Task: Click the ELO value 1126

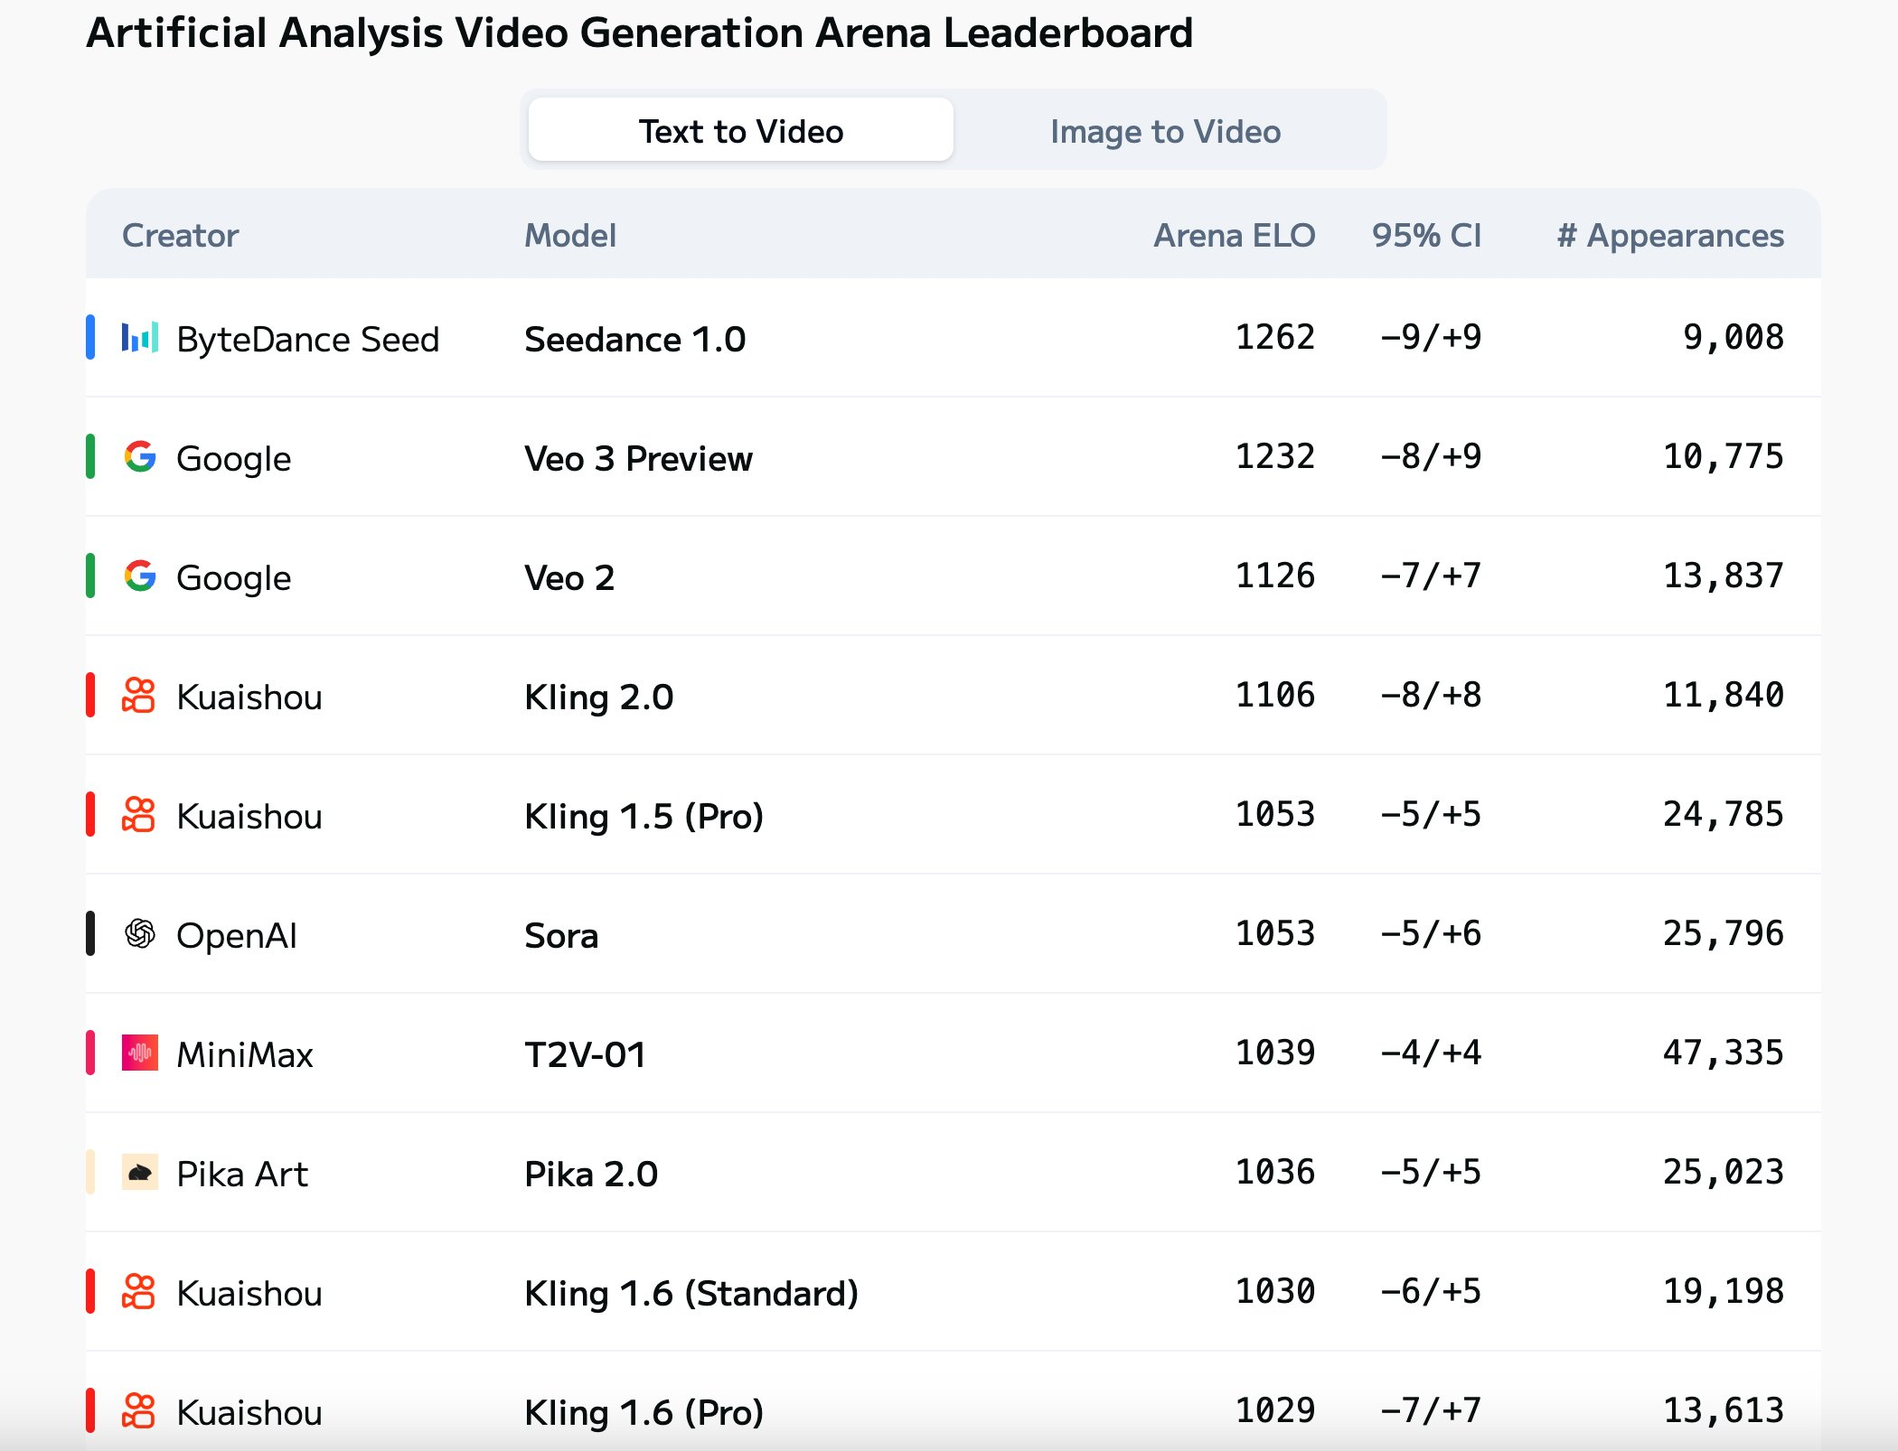Action: [1275, 576]
